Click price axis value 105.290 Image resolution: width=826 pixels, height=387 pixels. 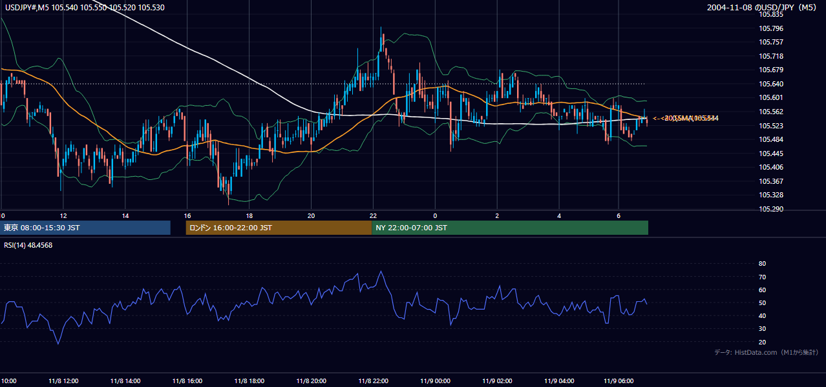pyautogui.click(x=771, y=209)
